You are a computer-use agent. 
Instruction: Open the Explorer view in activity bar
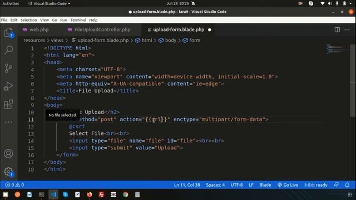8,32
